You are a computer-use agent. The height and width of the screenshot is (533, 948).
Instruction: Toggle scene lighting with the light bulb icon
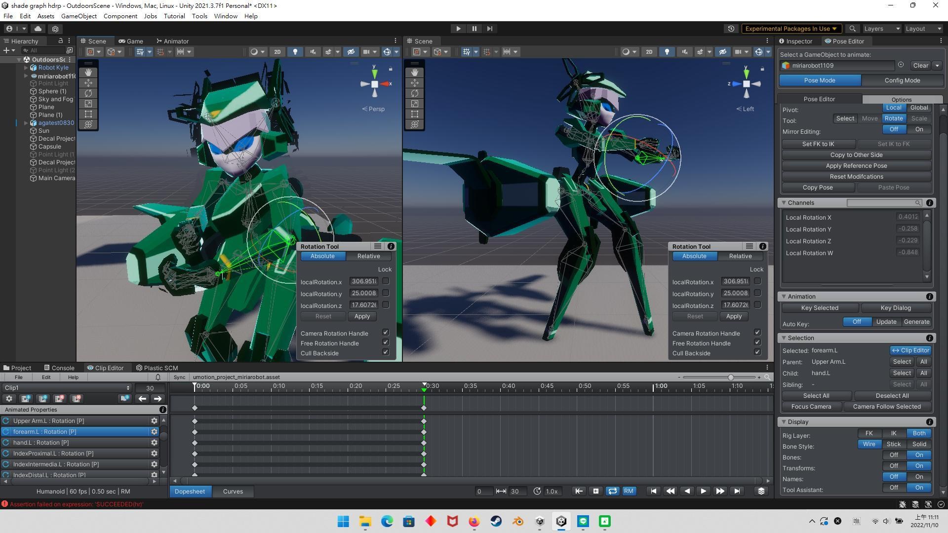(x=295, y=52)
